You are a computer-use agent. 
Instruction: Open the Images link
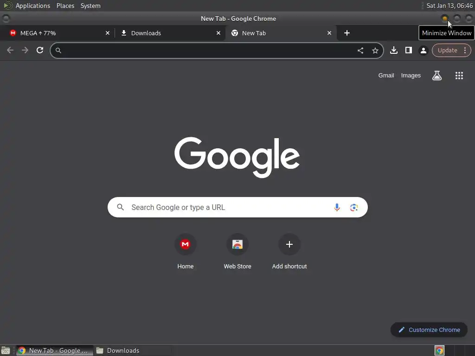click(411, 76)
